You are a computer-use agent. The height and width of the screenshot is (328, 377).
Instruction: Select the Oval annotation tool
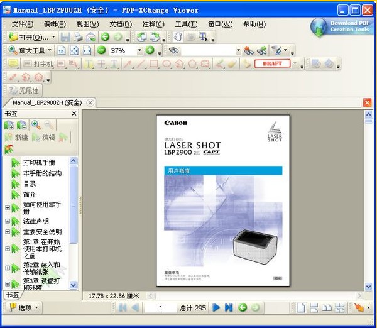coord(167,63)
